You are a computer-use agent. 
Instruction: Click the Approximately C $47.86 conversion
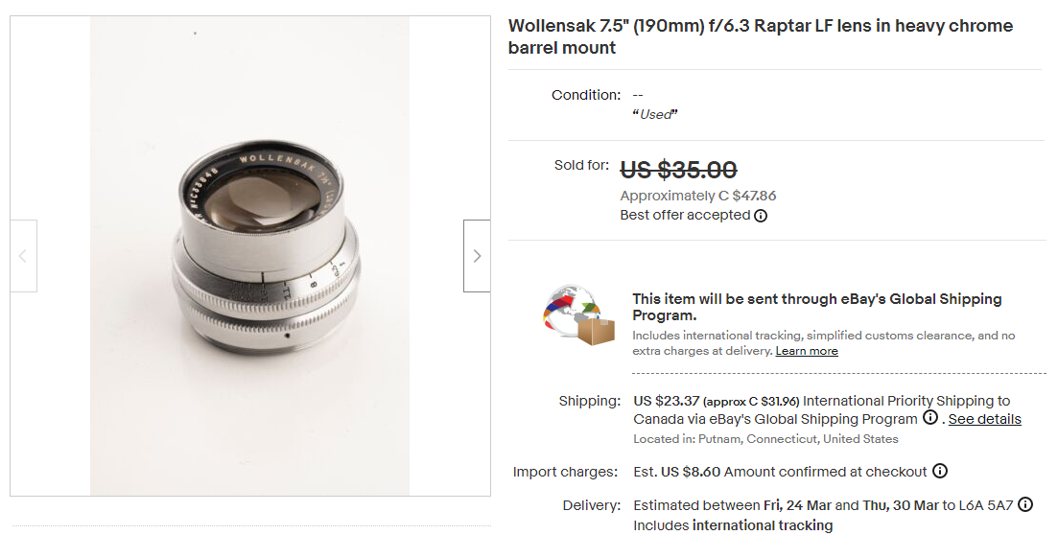pos(697,196)
